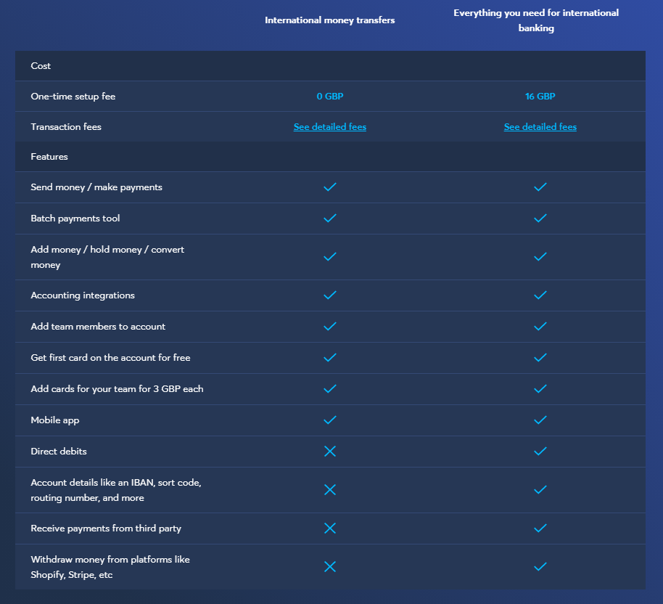Screen dimensions: 663x604
Task: Click banking checkmark for Add team members row
Action: coord(540,327)
